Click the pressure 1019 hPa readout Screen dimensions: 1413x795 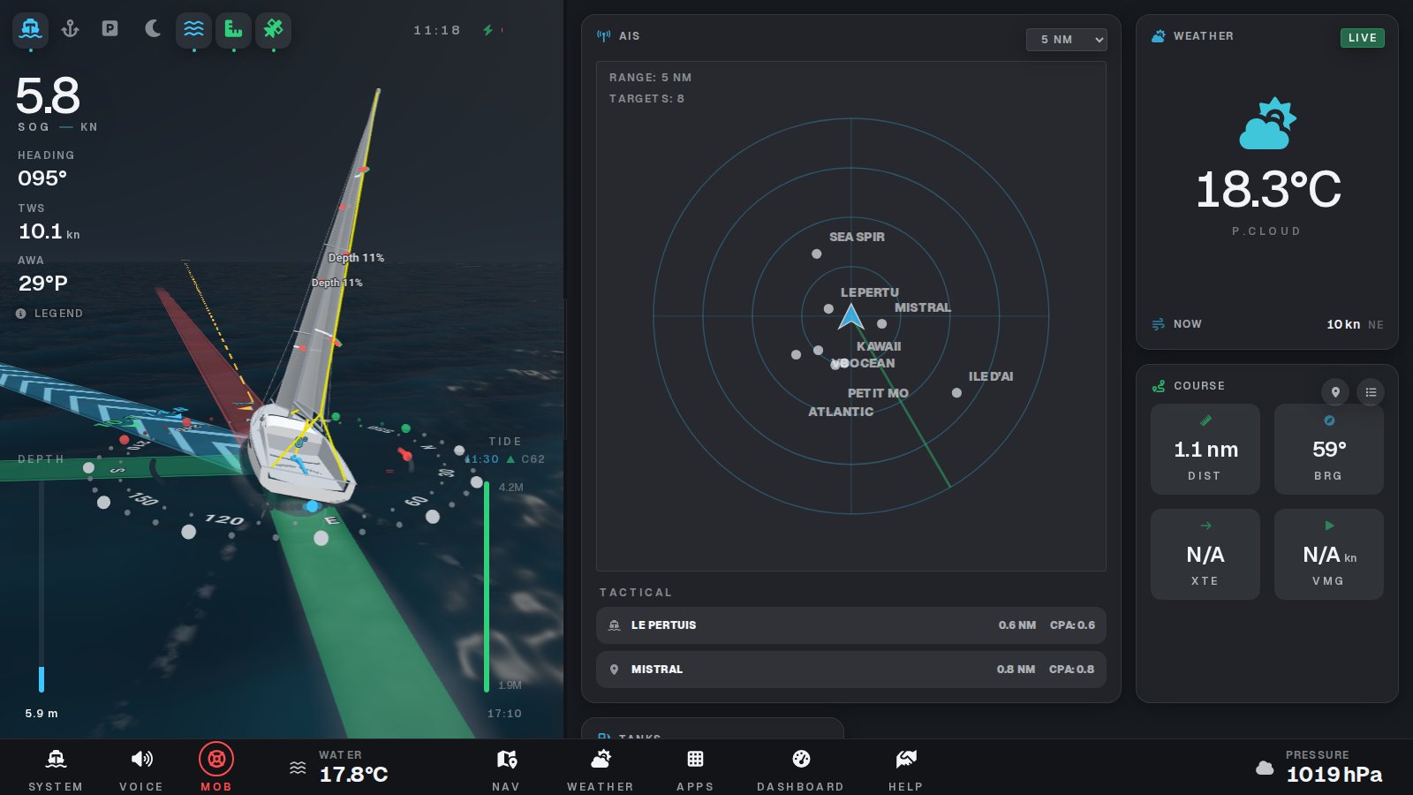(x=1334, y=775)
